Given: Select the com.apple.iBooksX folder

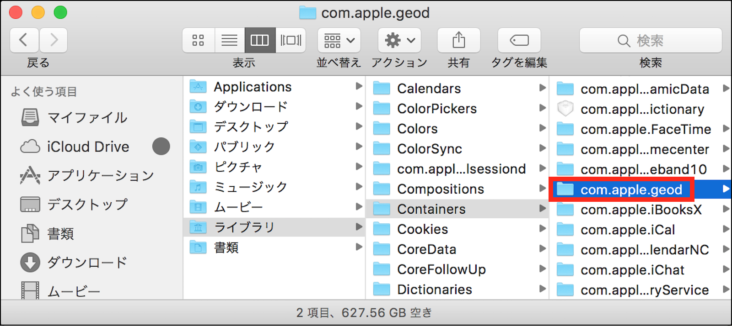Looking at the screenshot, I should tap(640, 210).
